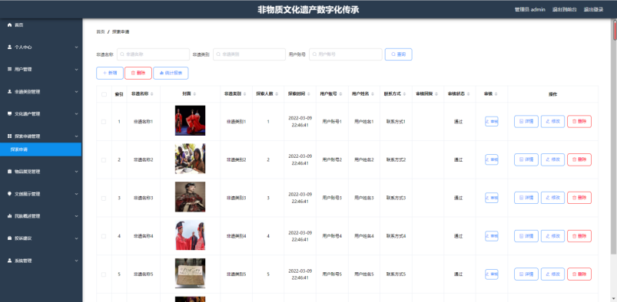Click 首页 in the breadcrumb
Image resolution: width=617 pixels, height=302 pixels.
point(101,32)
